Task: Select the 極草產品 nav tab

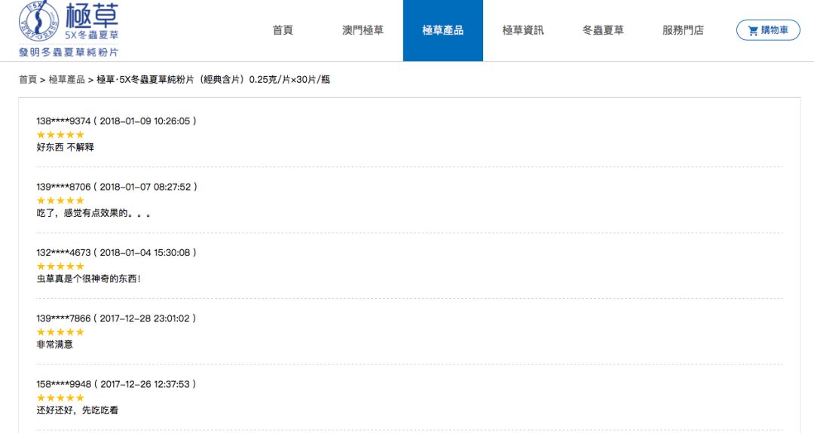Action: point(443,30)
